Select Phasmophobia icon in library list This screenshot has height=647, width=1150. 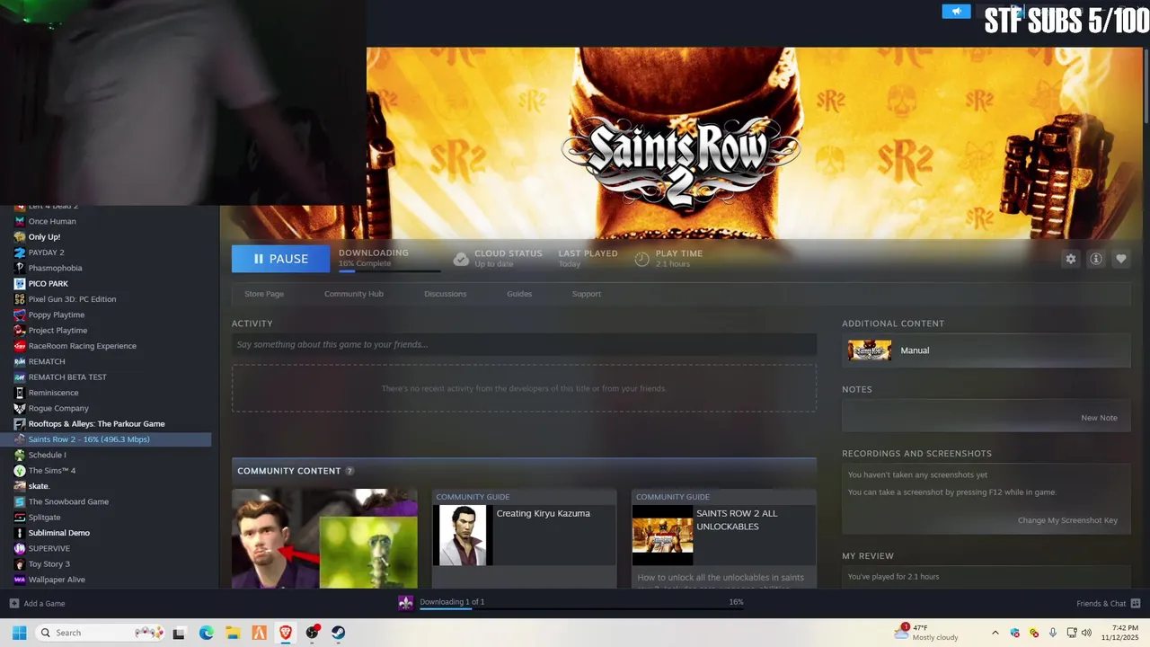(20, 268)
